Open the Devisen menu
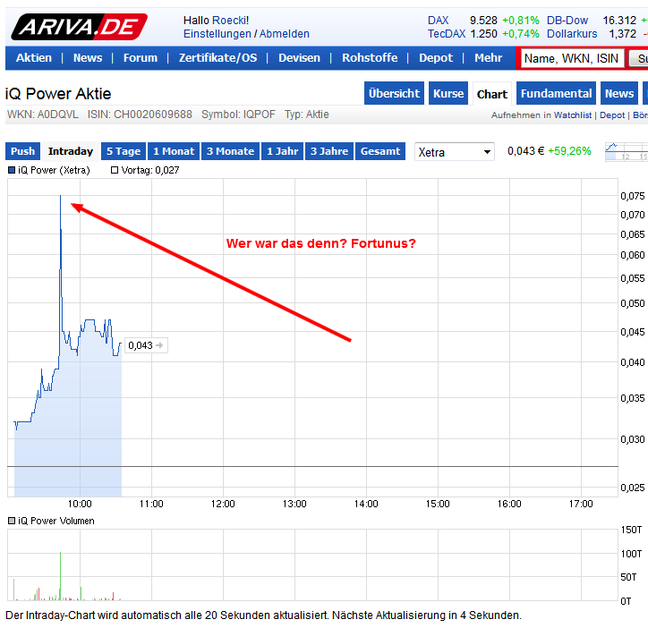The image size is (648, 628). click(x=299, y=58)
